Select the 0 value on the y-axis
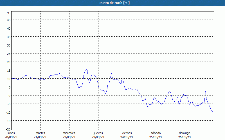The width and height of the screenshot is (225, 140). [x=9, y=95]
